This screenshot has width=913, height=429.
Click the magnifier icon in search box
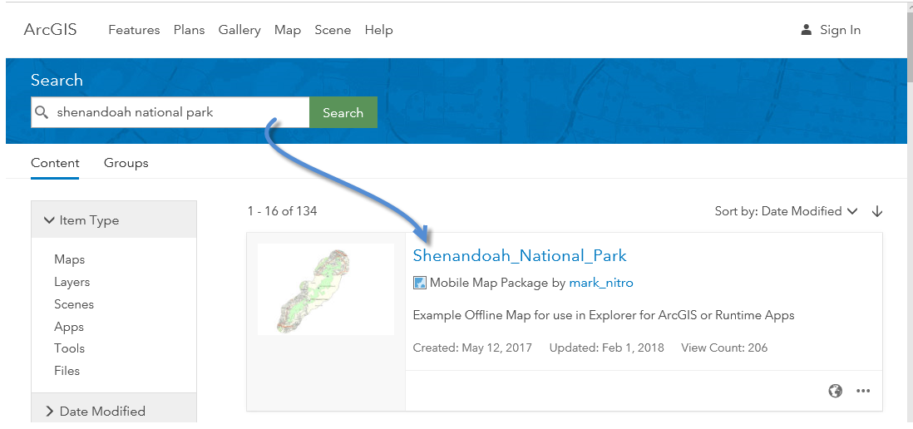click(x=42, y=112)
